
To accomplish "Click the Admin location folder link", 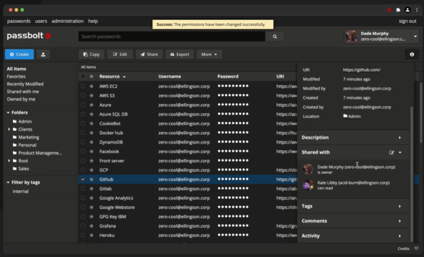I will click(352, 116).
